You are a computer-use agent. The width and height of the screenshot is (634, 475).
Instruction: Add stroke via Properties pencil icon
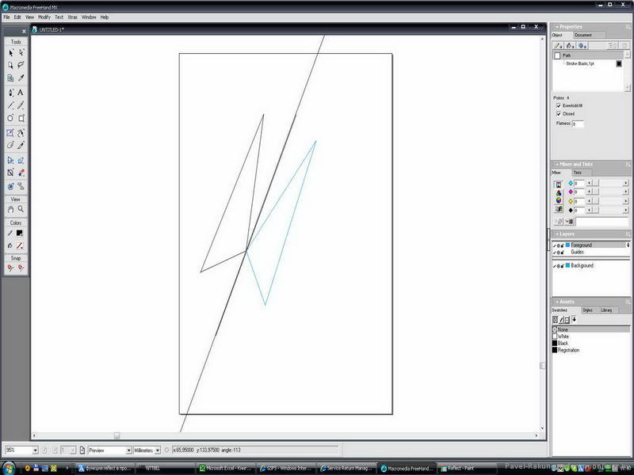(558, 46)
